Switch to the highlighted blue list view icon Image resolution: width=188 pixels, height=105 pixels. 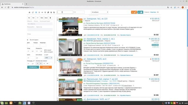(x=36, y=12)
